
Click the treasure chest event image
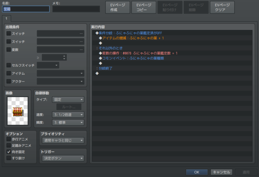17,111
